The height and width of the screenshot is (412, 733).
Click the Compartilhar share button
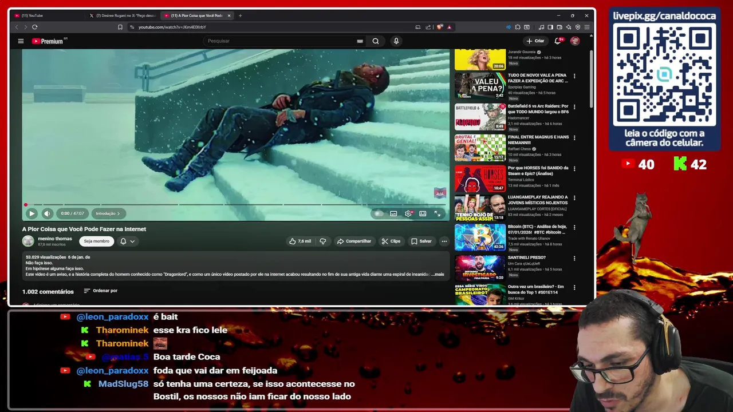[354, 241]
